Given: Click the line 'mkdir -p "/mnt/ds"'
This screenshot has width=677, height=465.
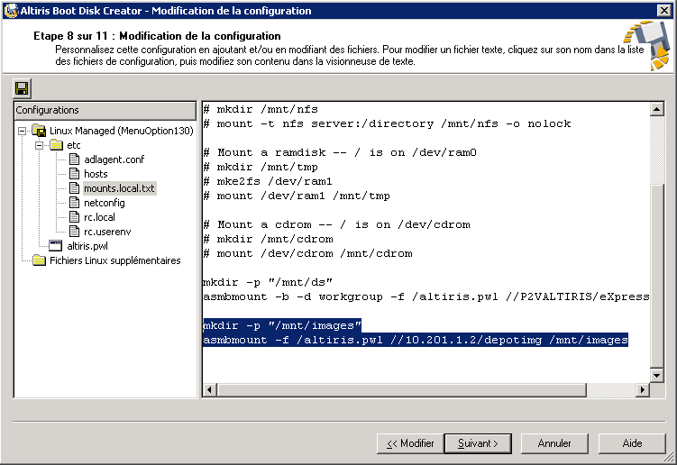Looking at the screenshot, I should (x=268, y=282).
